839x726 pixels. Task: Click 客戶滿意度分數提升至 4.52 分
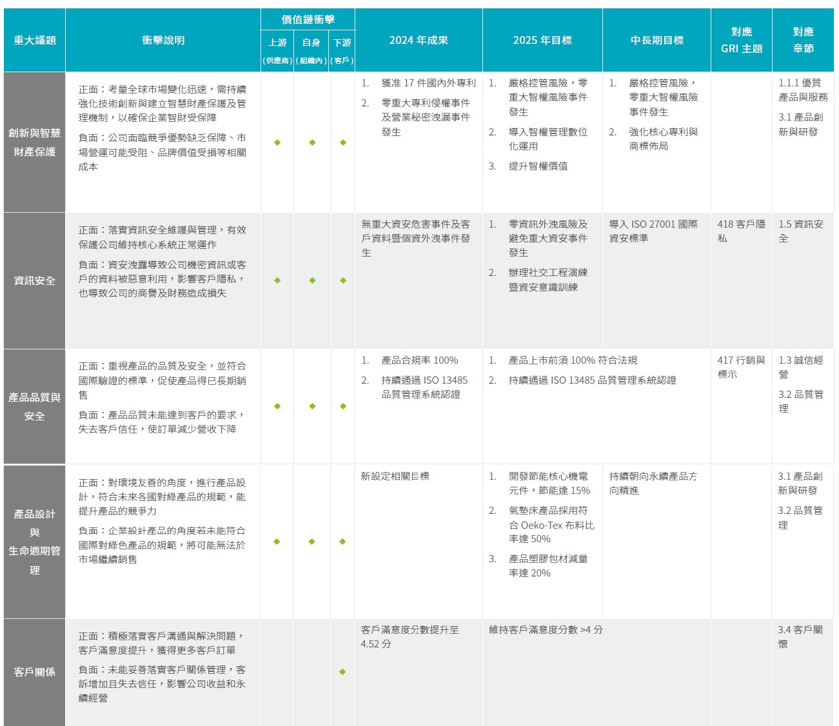pyautogui.click(x=410, y=637)
